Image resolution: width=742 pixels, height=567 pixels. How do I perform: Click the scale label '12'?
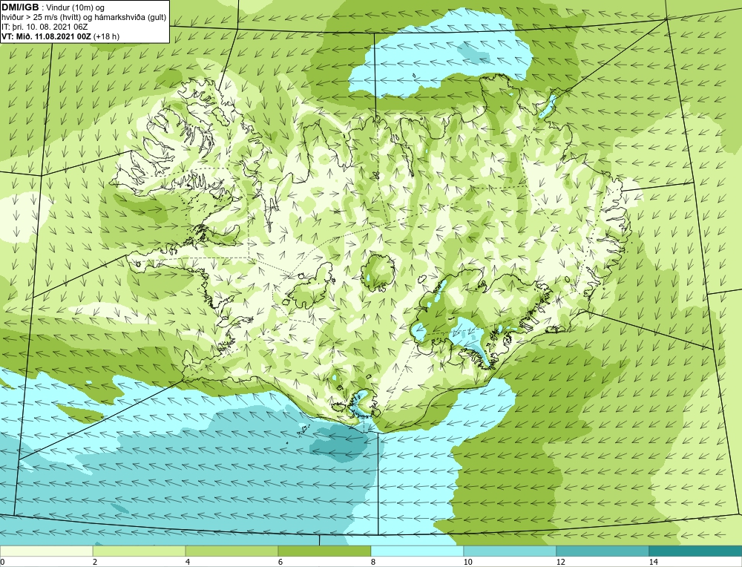[560, 562]
